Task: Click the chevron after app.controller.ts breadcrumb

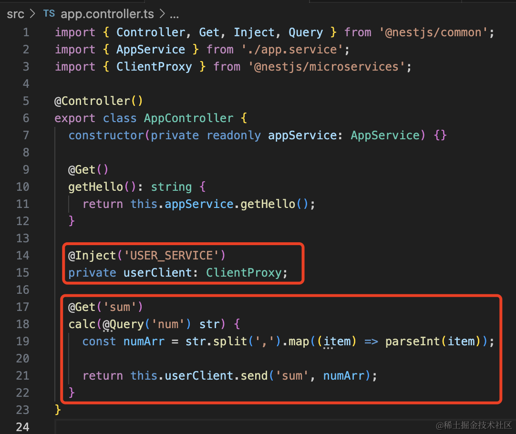Action: click(x=162, y=14)
